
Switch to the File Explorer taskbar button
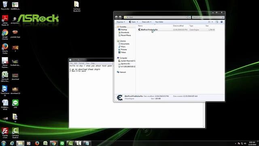point(20,143)
